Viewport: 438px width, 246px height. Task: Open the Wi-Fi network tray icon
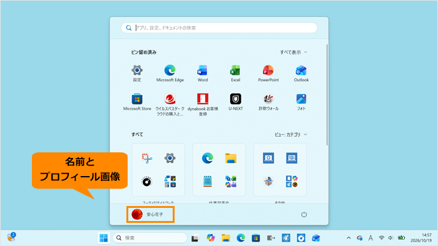pyautogui.click(x=381, y=238)
